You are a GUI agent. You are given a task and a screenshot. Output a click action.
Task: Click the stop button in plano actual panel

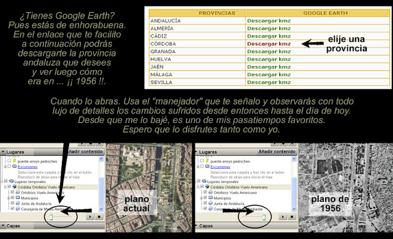pyautogui.click(x=99, y=217)
